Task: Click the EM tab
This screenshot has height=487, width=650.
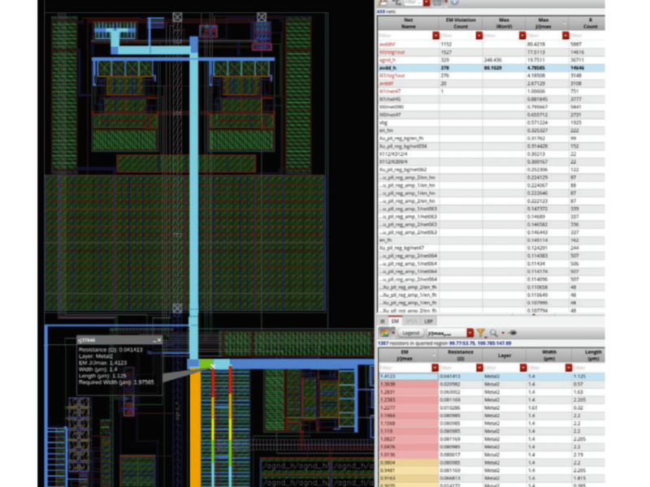Action: 394,320
